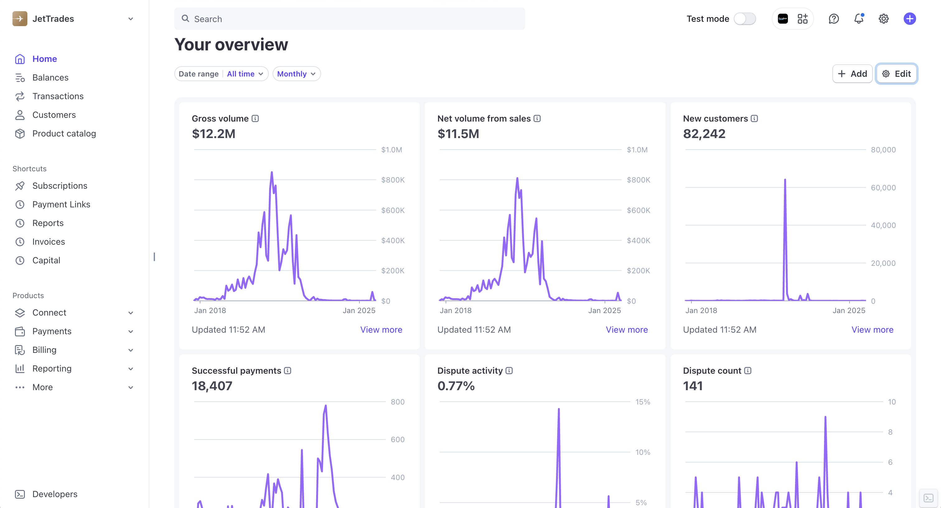Click New customers info icon
Viewport: 941px width, 508px height.
click(754, 119)
